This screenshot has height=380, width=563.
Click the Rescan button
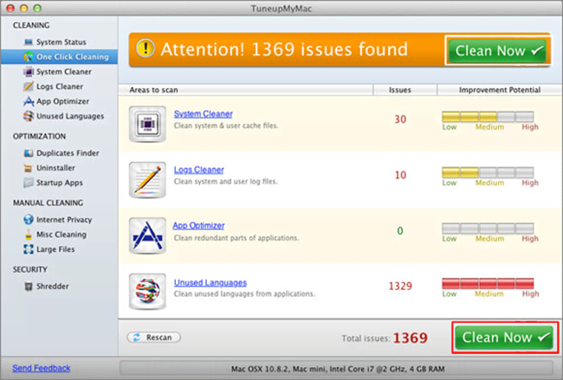[153, 338]
